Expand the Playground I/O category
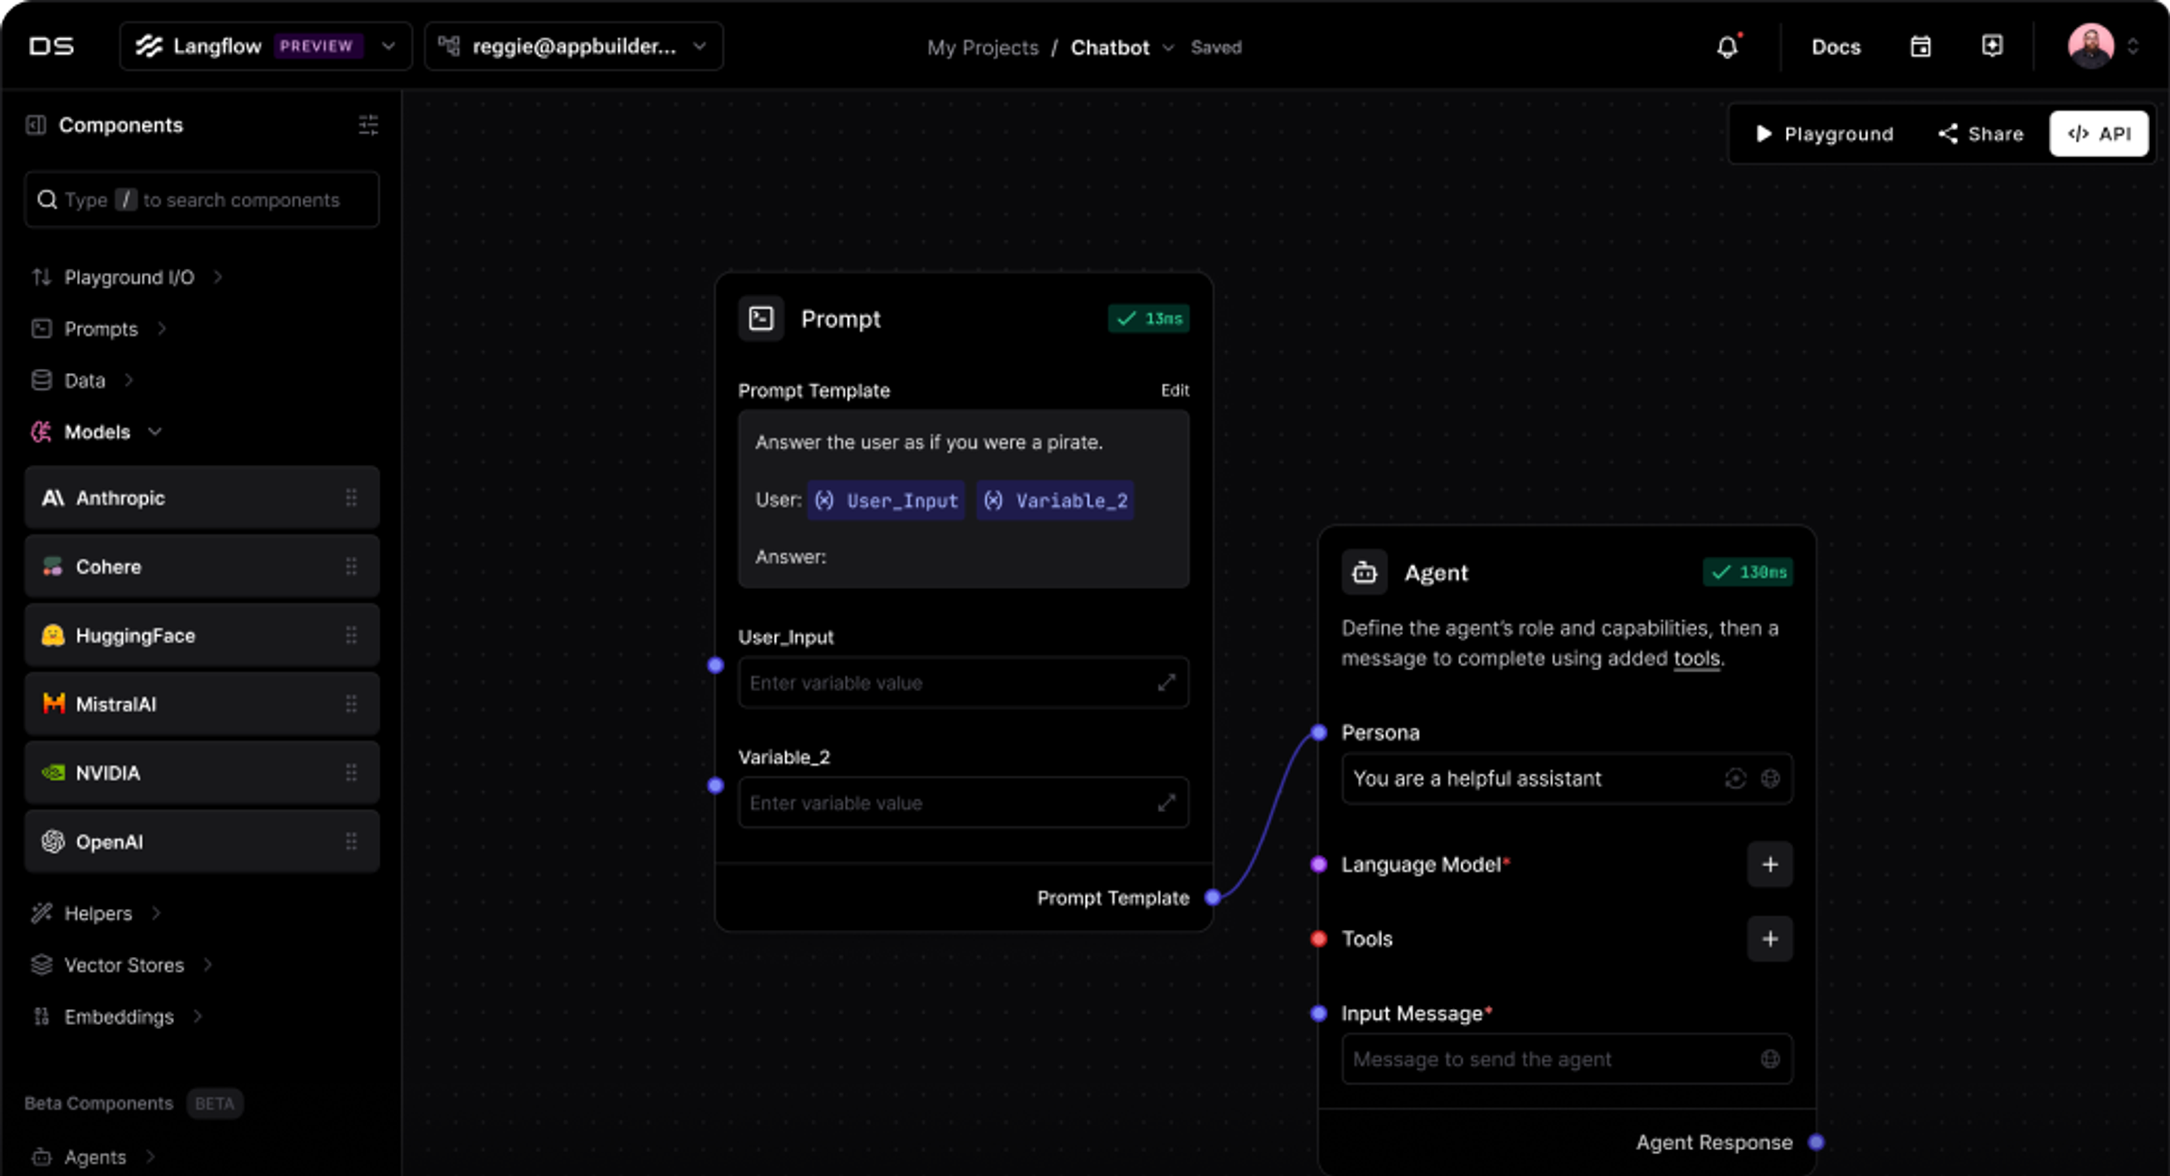The height and width of the screenshot is (1176, 2170). pos(129,277)
